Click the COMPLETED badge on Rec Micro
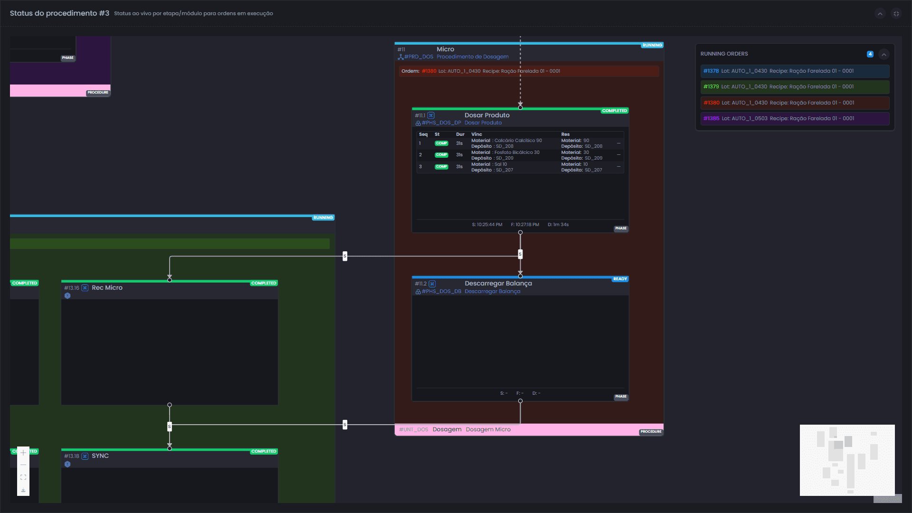 click(x=264, y=284)
